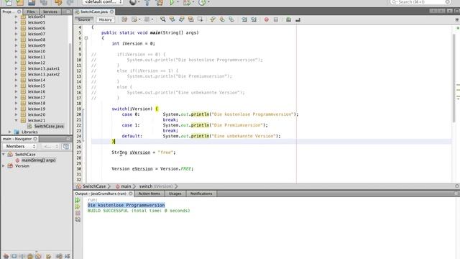Toggle first Navigator filter icon at bottom
Screen dimensions: 460x259
click(x=6, y=256)
